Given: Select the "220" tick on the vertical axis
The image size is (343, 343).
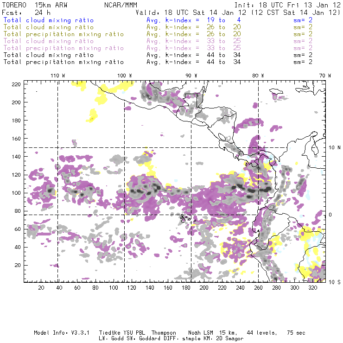Looking at the screenshot, I should (x=16, y=84).
